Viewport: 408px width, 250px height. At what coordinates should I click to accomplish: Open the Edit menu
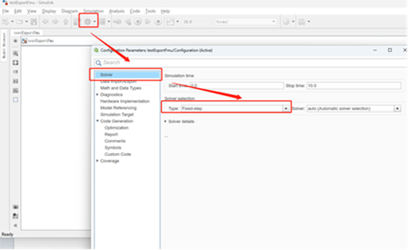coord(18,11)
